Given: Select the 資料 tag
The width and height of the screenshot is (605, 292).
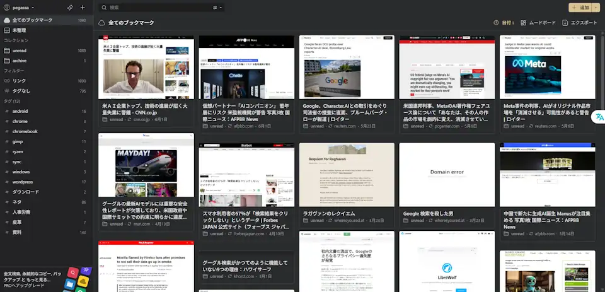Looking at the screenshot, I should 46,233.
